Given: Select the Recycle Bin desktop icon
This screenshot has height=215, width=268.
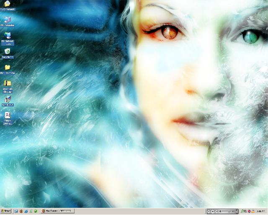Looking at the screenshot, I should [x=7, y=53].
